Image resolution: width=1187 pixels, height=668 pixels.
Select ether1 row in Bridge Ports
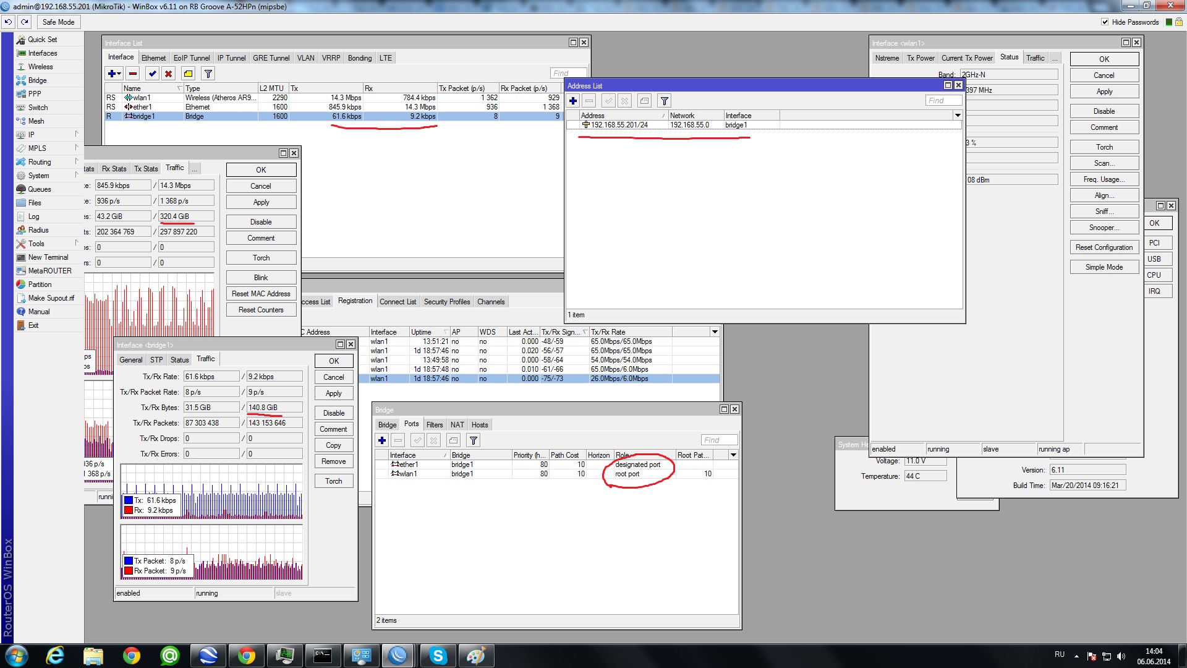pos(555,464)
